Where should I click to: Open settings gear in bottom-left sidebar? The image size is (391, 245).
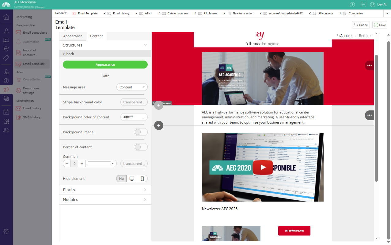(6, 231)
